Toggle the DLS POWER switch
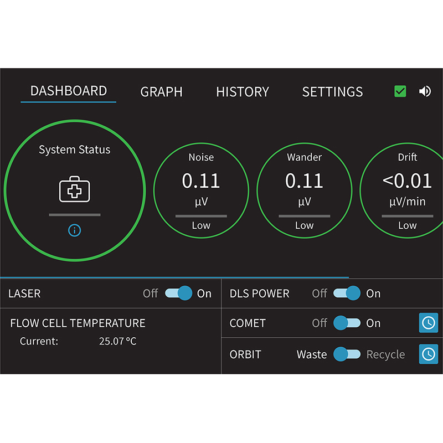 [x=347, y=293]
